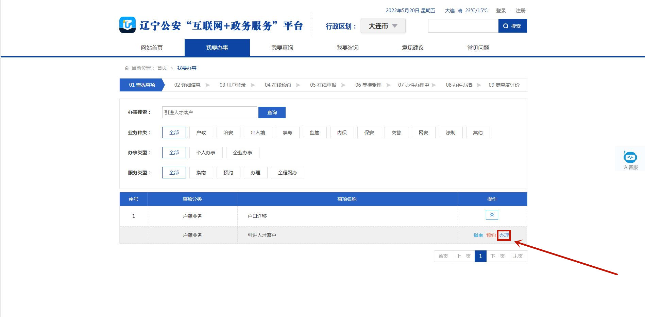Image resolution: width=645 pixels, height=317 pixels.
Task: Select 个人办事 in 办事类型 filter
Action: tap(206, 153)
